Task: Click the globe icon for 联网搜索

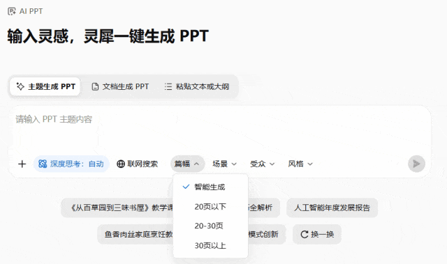Action: pyautogui.click(x=121, y=164)
